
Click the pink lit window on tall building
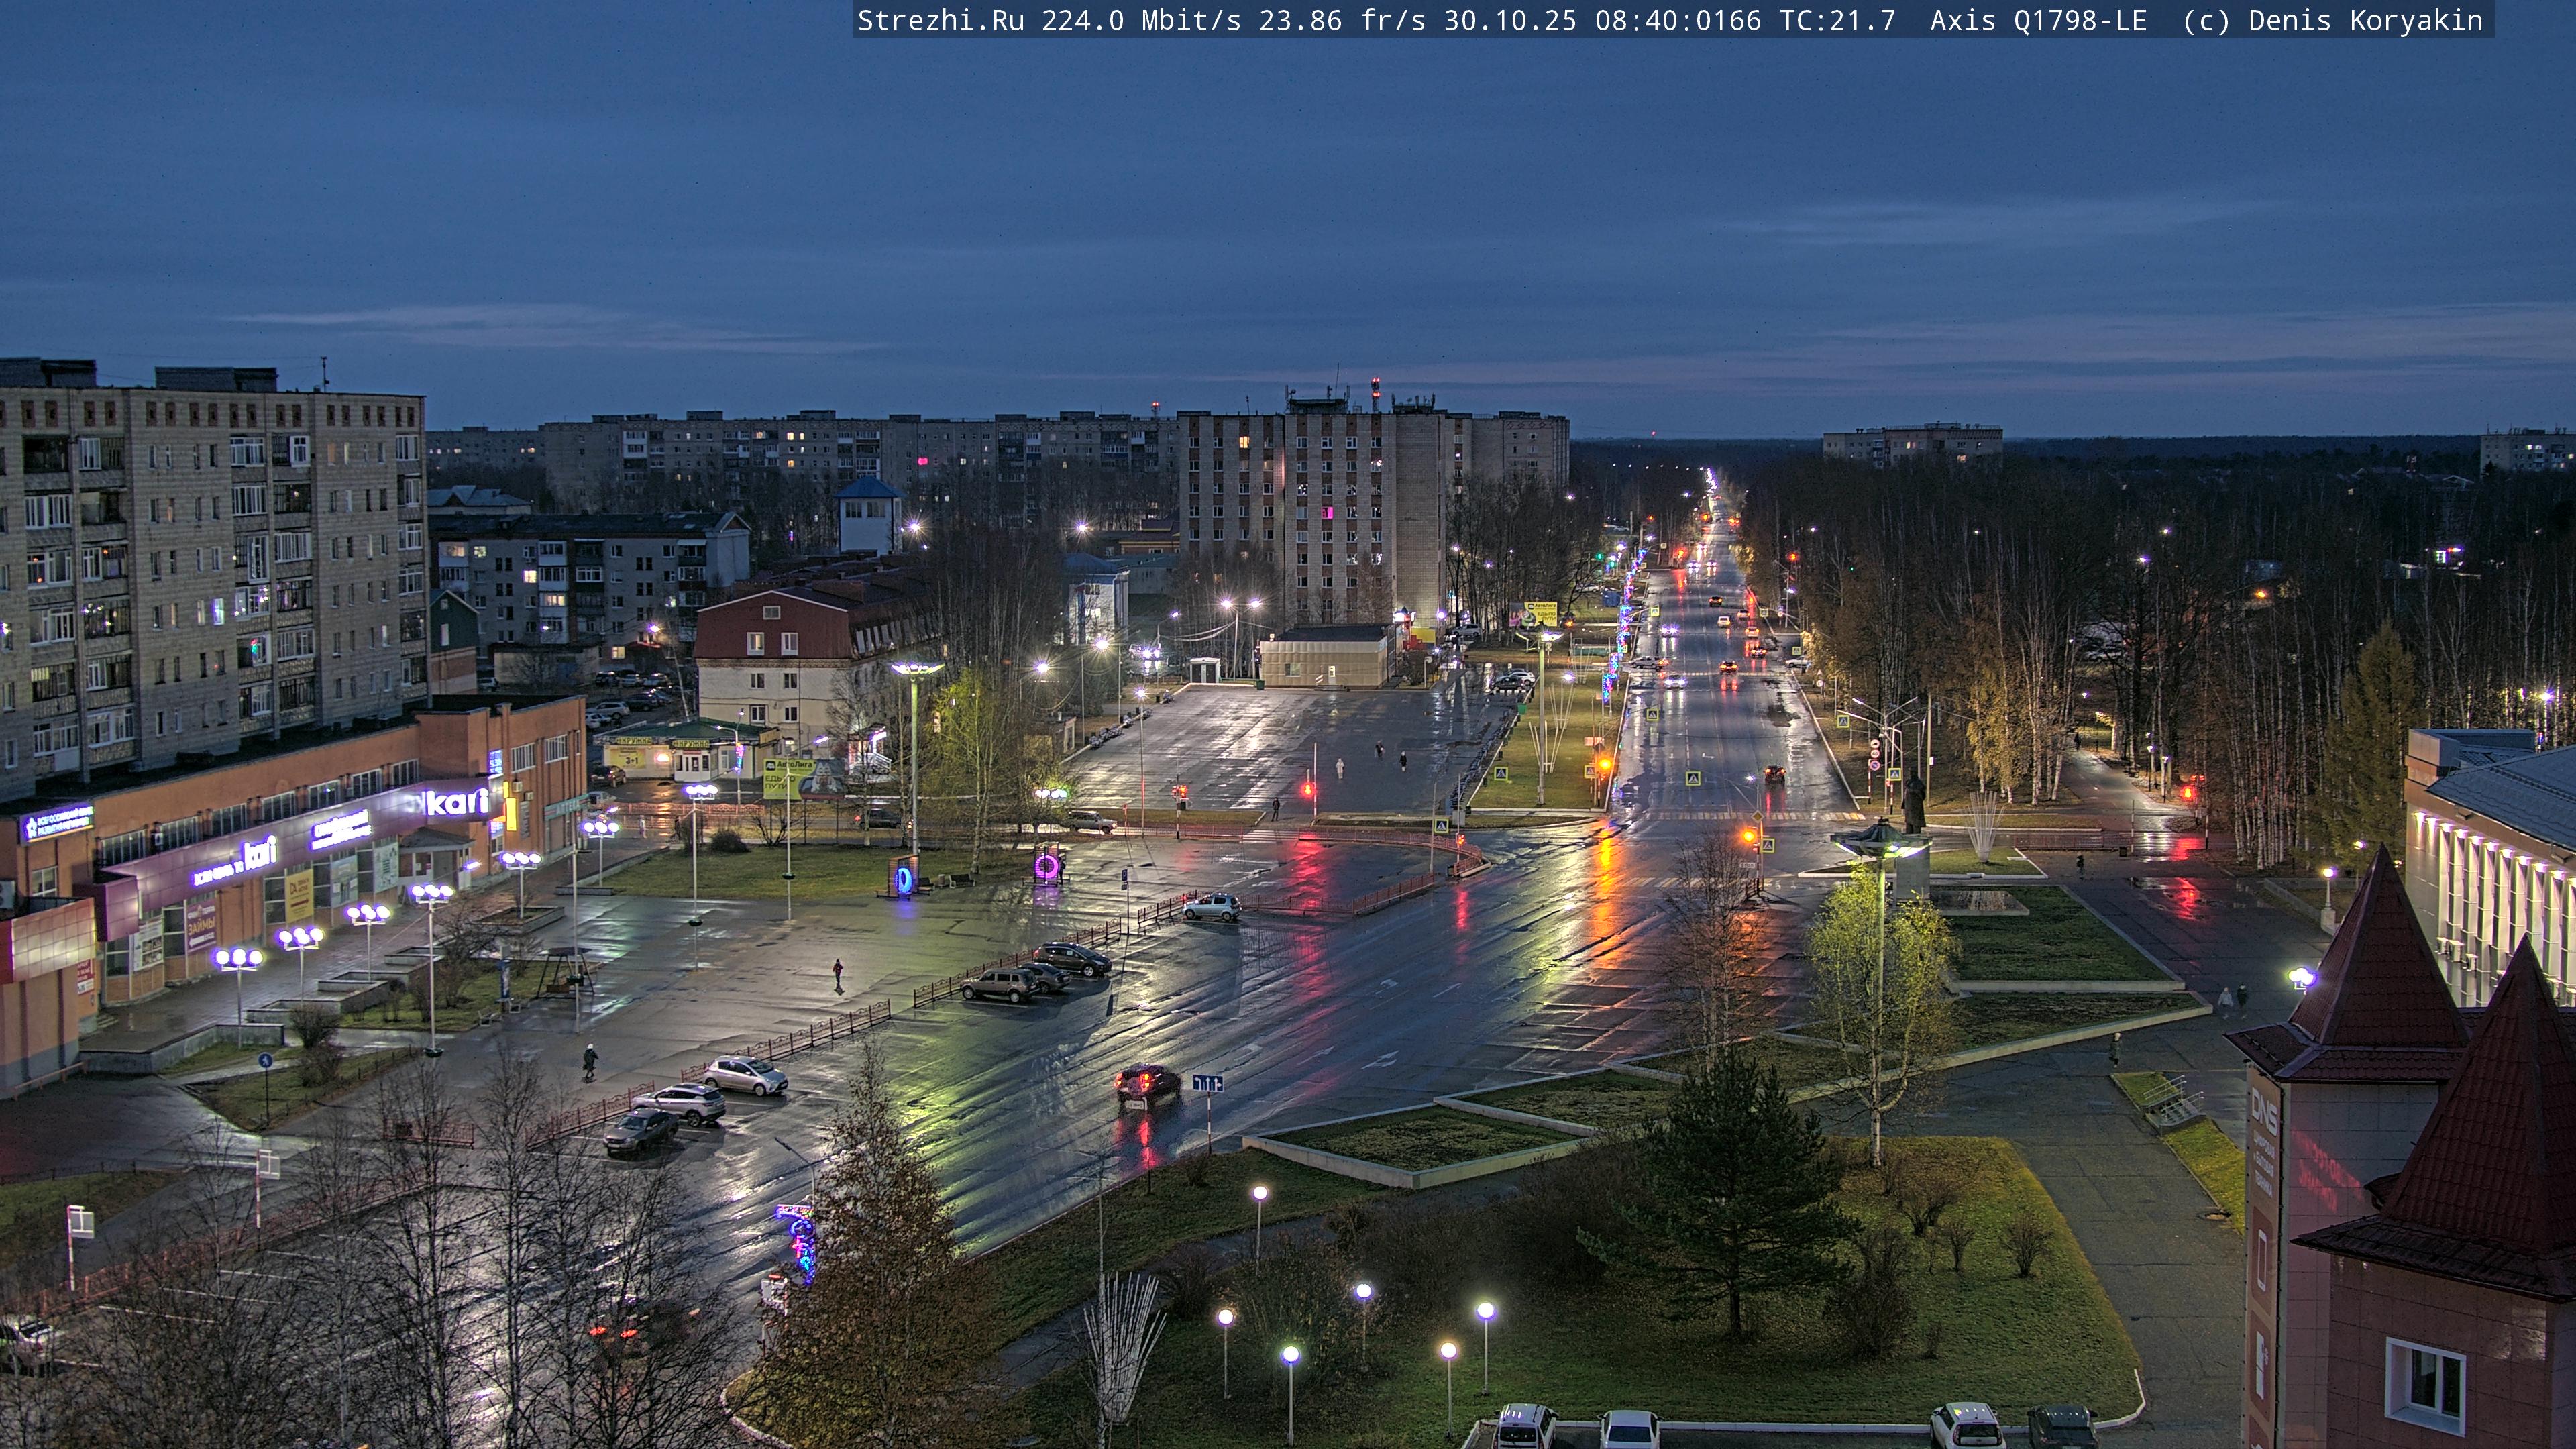coord(1327,513)
